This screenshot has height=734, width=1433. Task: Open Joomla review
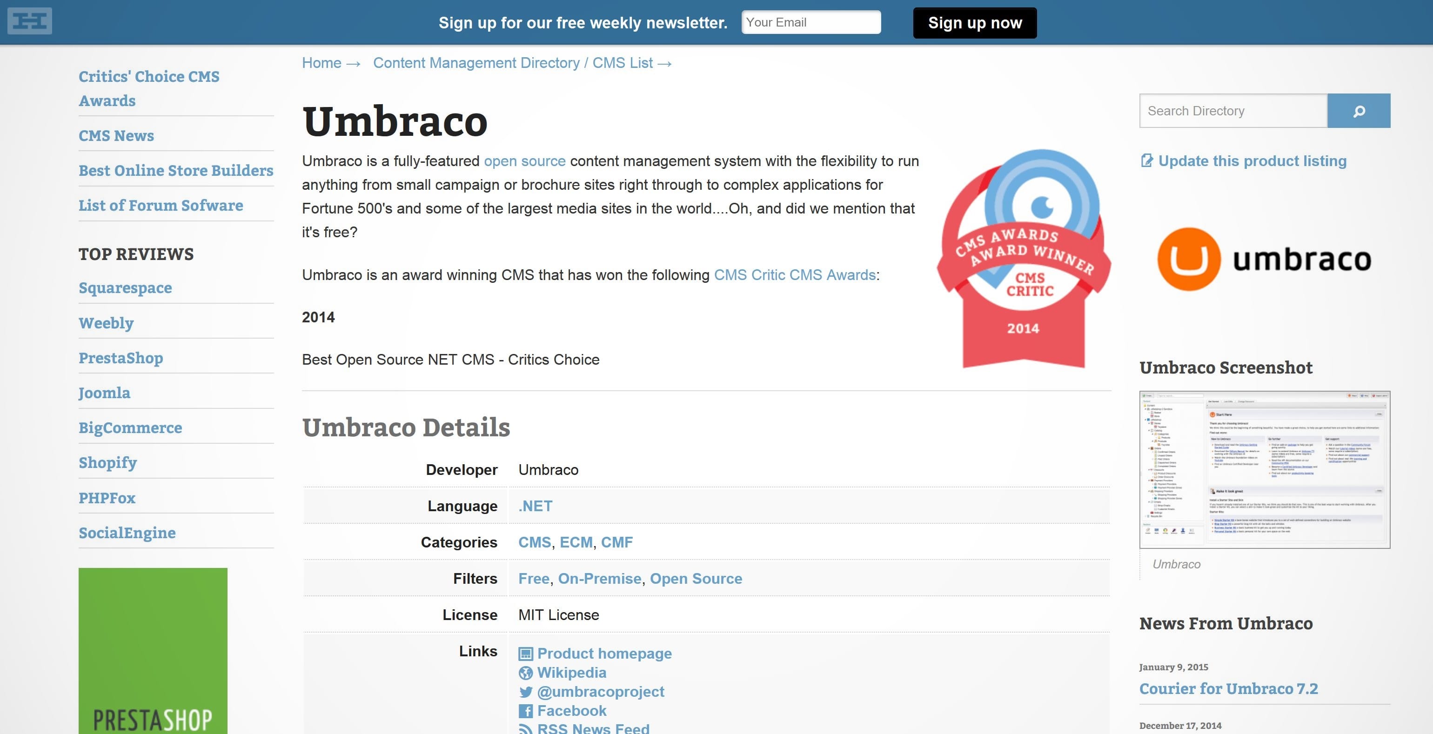[x=105, y=393]
